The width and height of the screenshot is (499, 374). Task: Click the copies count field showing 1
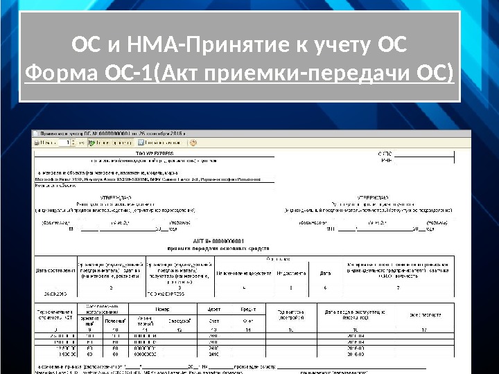tap(64, 143)
